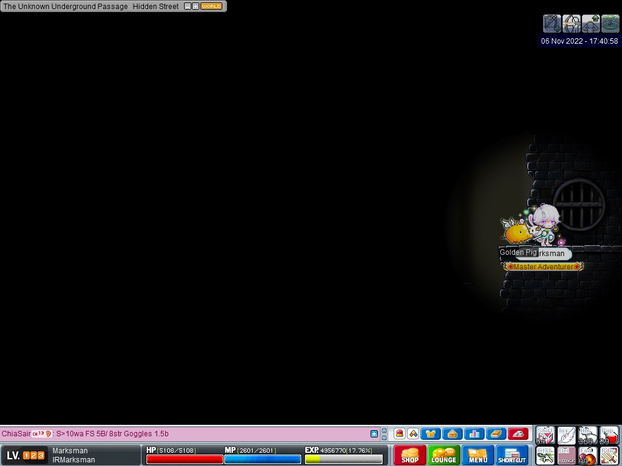Click the yellow EXP progress bar
This screenshot has height=466, width=622.
(x=344, y=459)
